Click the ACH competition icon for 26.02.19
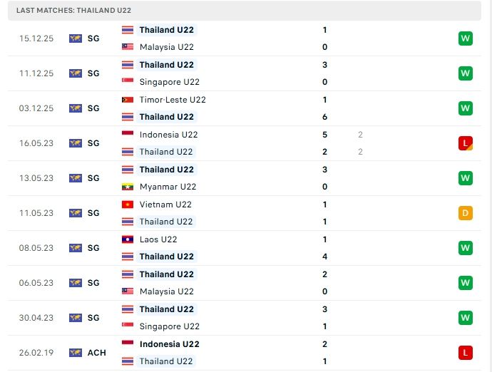 point(76,353)
